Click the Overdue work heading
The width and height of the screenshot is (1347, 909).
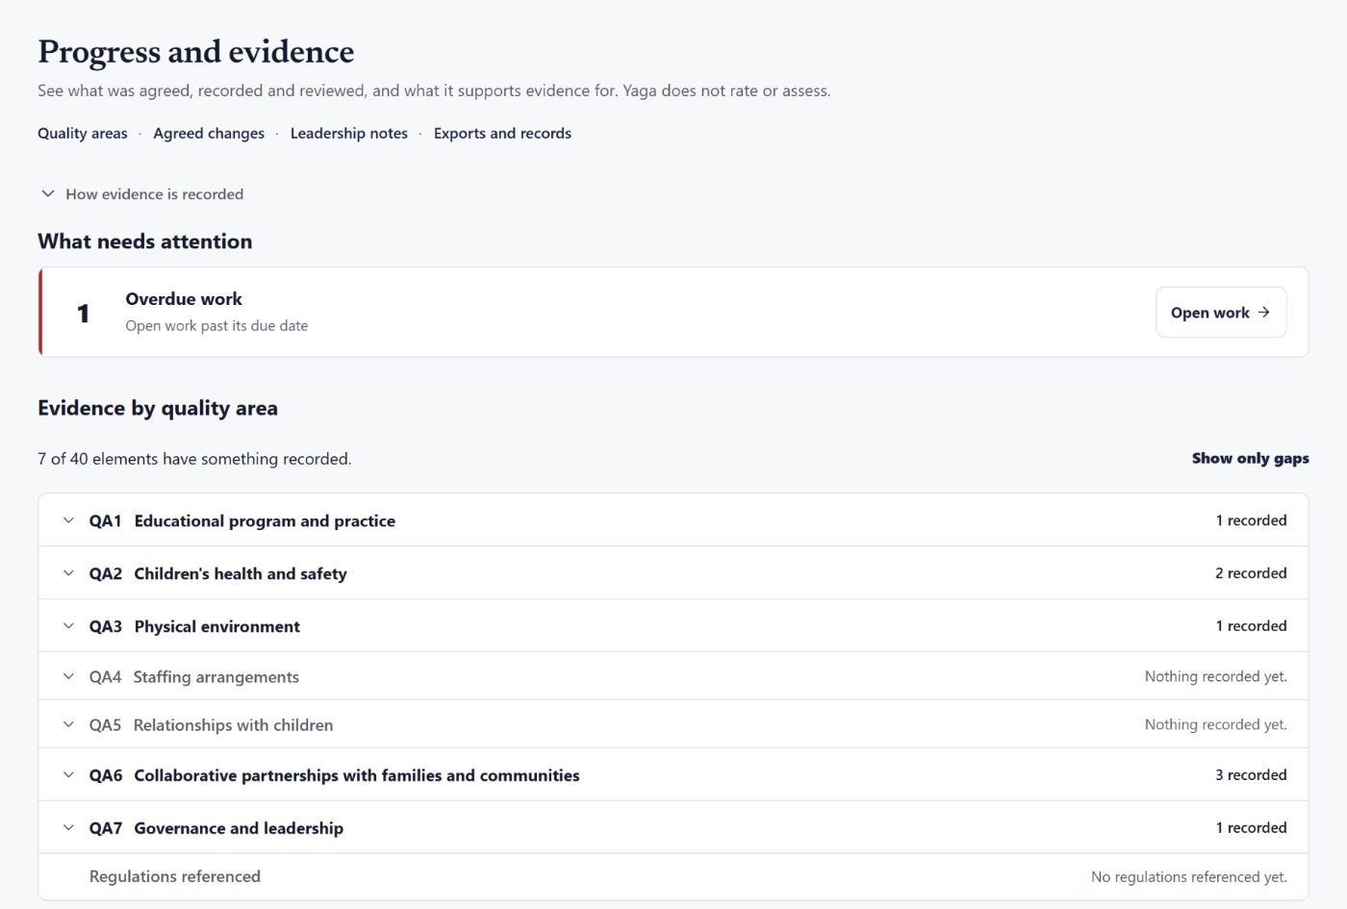pyautogui.click(x=184, y=299)
